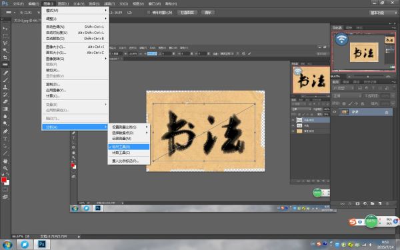Select the Path Selection tool

point(5,146)
